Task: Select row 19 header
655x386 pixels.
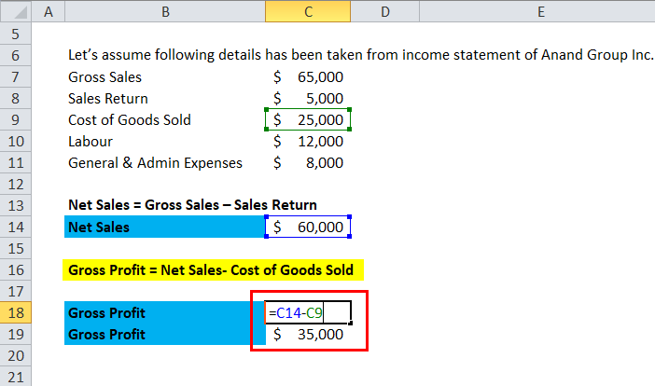Action: click(x=16, y=335)
